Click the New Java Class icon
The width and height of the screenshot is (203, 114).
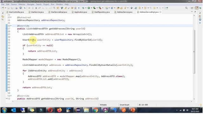coord(112,8)
